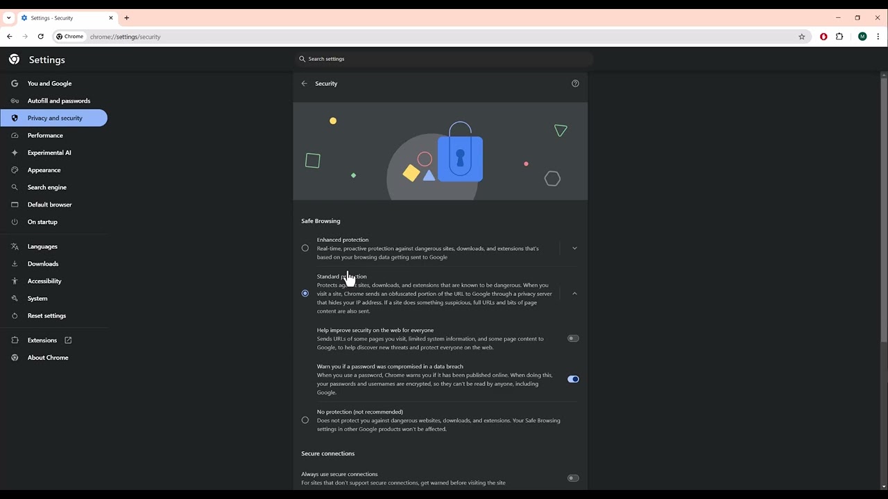This screenshot has width=888, height=499.
Task: Select No protection radio button
Action: click(x=305, y=420)
